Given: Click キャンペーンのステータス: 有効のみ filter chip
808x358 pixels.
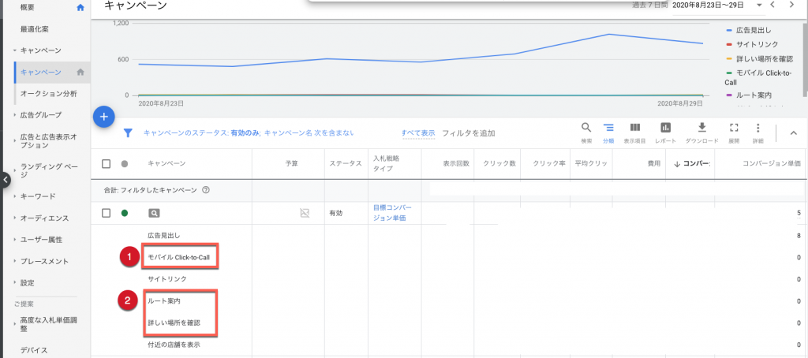Looking at the screenshot, I should [x=202, y=133].
